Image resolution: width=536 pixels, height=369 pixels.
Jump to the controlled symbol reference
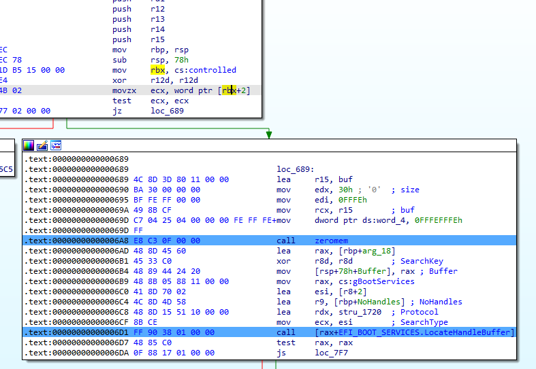[214, 70]
